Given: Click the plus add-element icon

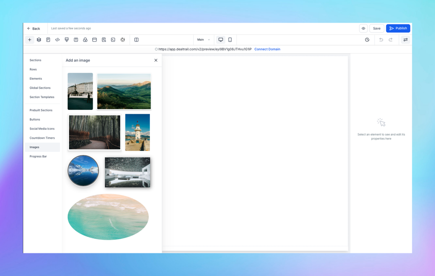Looking at the screenshot, I should [29, 40].
